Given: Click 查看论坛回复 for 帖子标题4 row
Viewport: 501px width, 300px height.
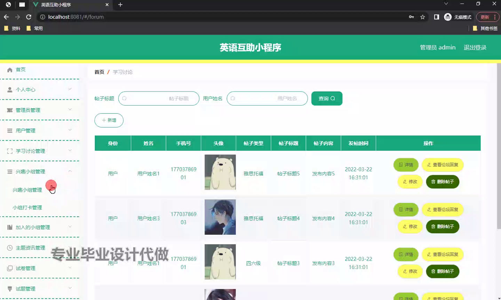Looking at the screenshot, I should [x=443, y=210].
